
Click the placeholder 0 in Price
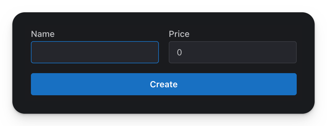(179, 53)
